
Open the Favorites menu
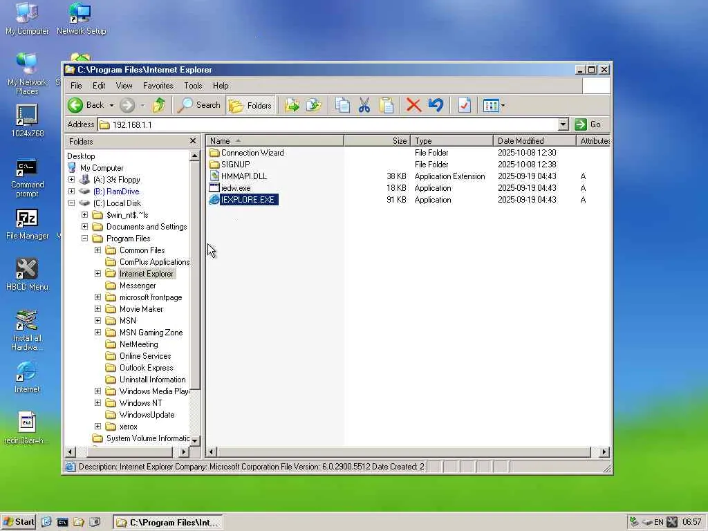pyautogui.click(x=158, y=85)
